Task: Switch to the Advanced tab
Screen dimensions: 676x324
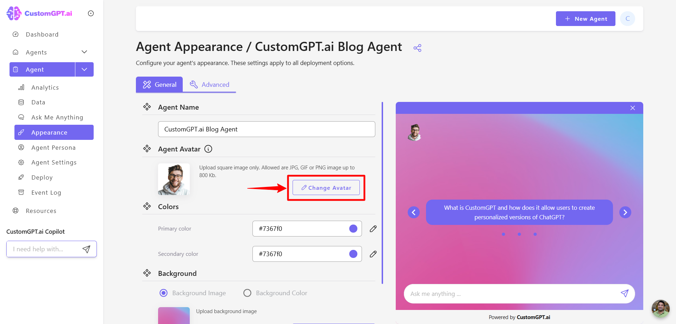Action: pos(209,85)
